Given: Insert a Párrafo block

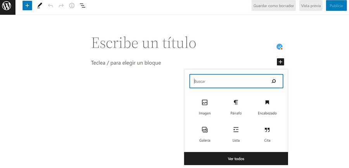Looking at the screenshot, I should coord(236,107).
